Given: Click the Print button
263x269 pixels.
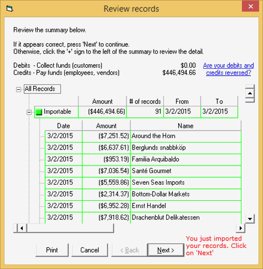Looking at the screenshot, I should click(52, 250).
